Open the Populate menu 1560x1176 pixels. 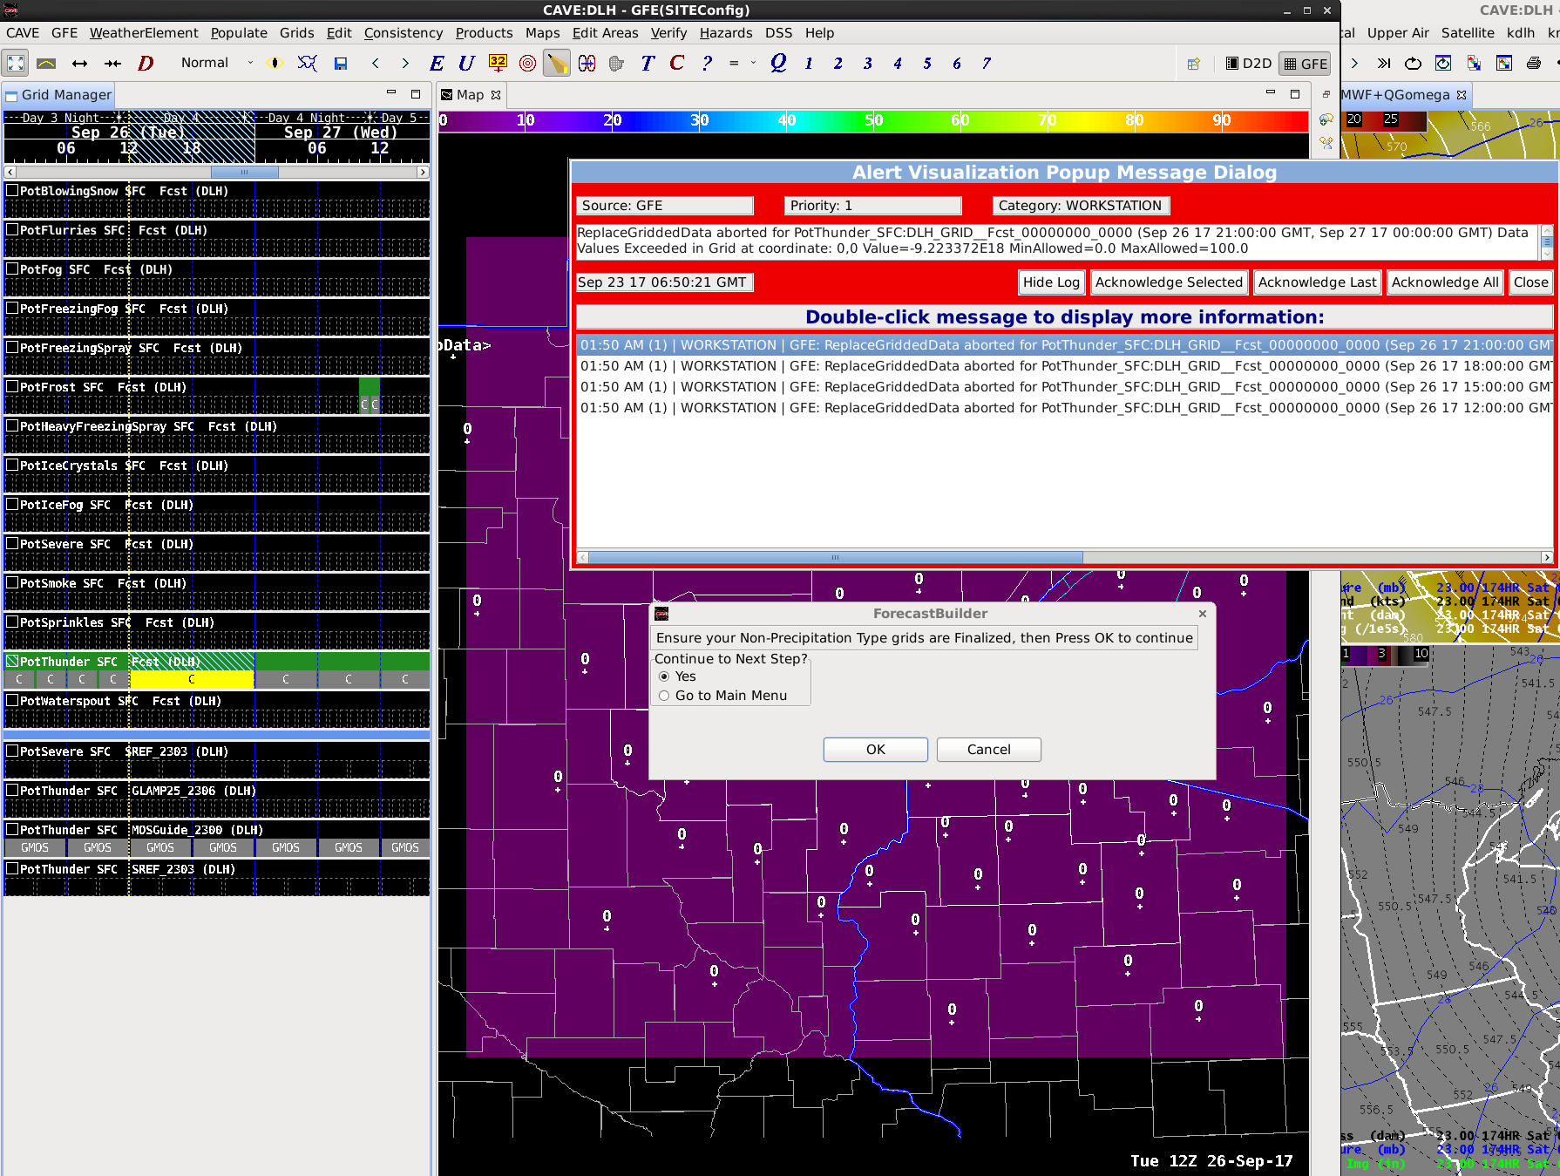click(x=238, y=33)
